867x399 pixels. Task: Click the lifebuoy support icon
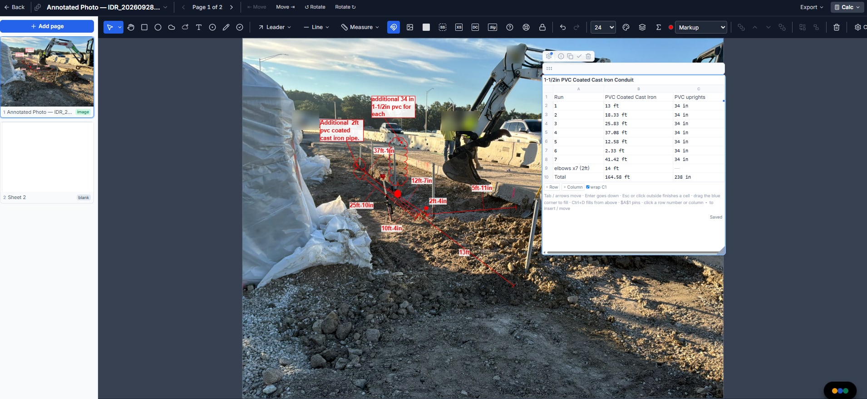(526, 27)
